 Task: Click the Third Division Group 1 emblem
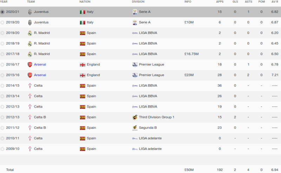click(x=135, y=117)
